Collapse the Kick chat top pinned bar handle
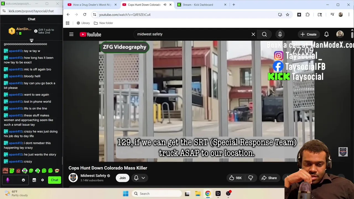This screenshot has height=199, width=354. tap(32, 41)
